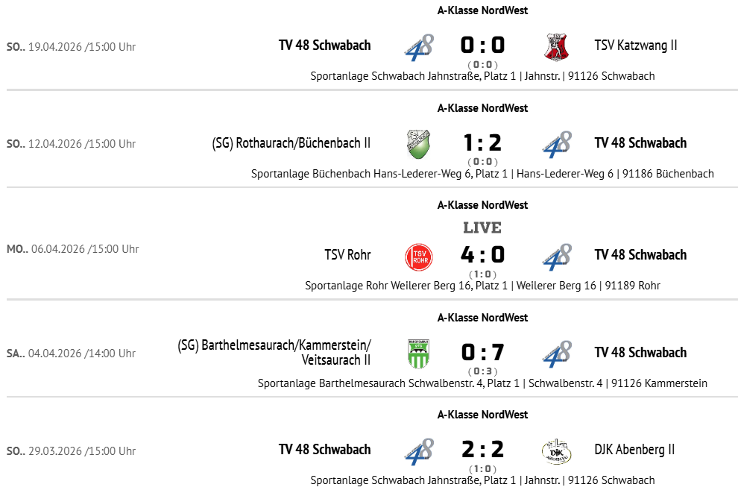Open DJK Abenberg II team page
Viewport: 738px width, 493px height.
click(634, 449)
